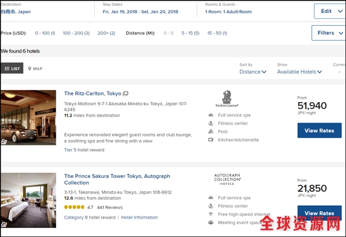Open the Currency dropdown
The width and height of the screenshot is (346, 237).
pos(339,72)
